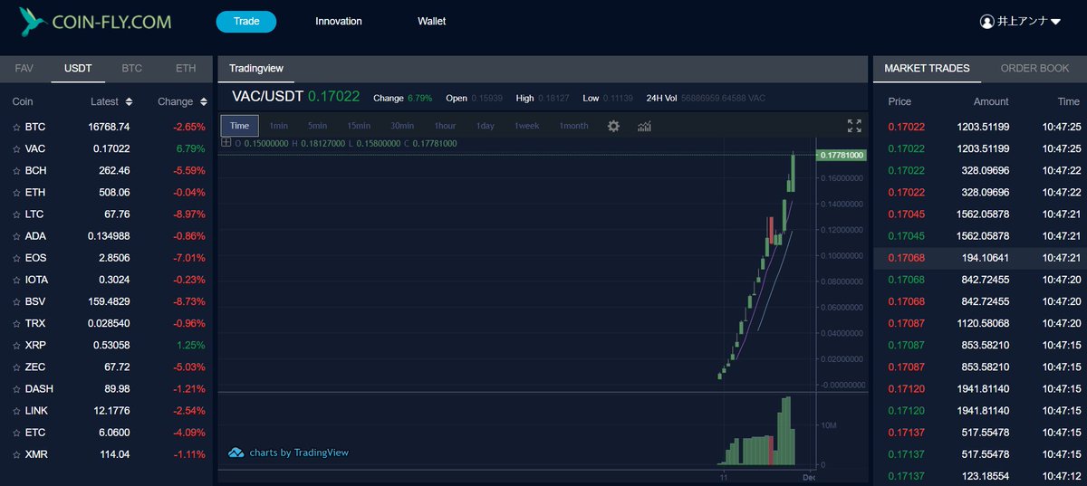Sort coins by Latest price arrows
Screen dimensions: 1087x486
click(x=129, y=102)
